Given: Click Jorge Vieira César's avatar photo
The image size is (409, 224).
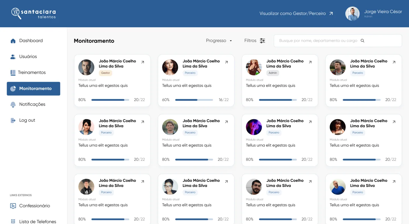Looking at the screenshot, I should pos(352,14).
